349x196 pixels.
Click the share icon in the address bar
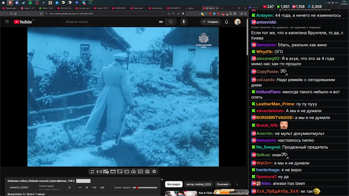pos(178,14)
